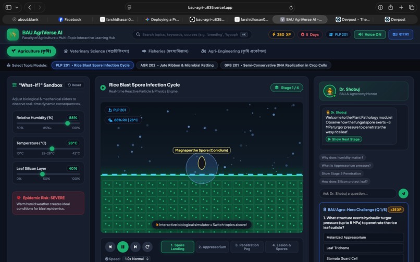Click the Share icon in Safari toolbar
The image size is (420, 262).
pyautogui.click(x=390, y=7)
